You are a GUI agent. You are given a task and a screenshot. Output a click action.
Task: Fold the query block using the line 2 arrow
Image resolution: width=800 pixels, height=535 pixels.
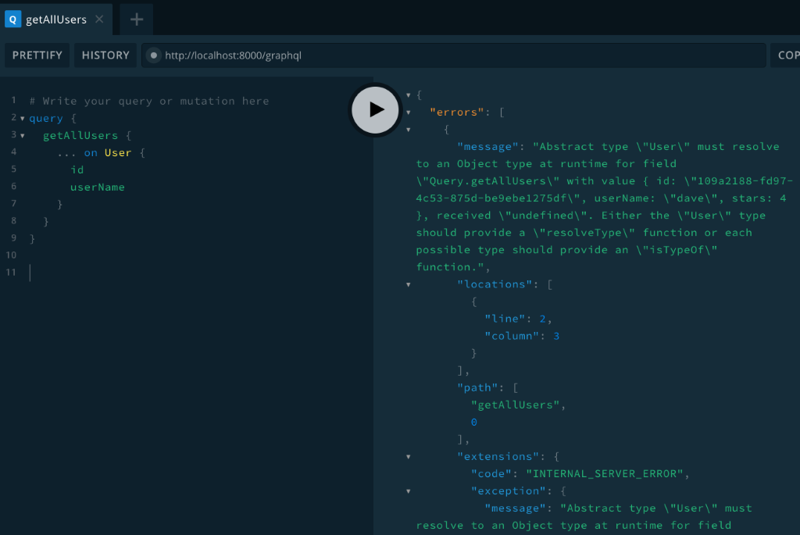[23, 118]
